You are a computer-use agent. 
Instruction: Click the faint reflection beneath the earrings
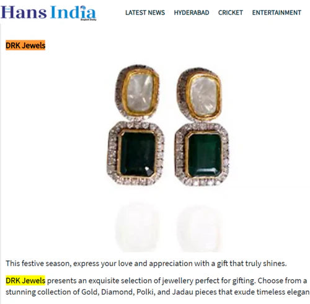[x=169, y=228]
